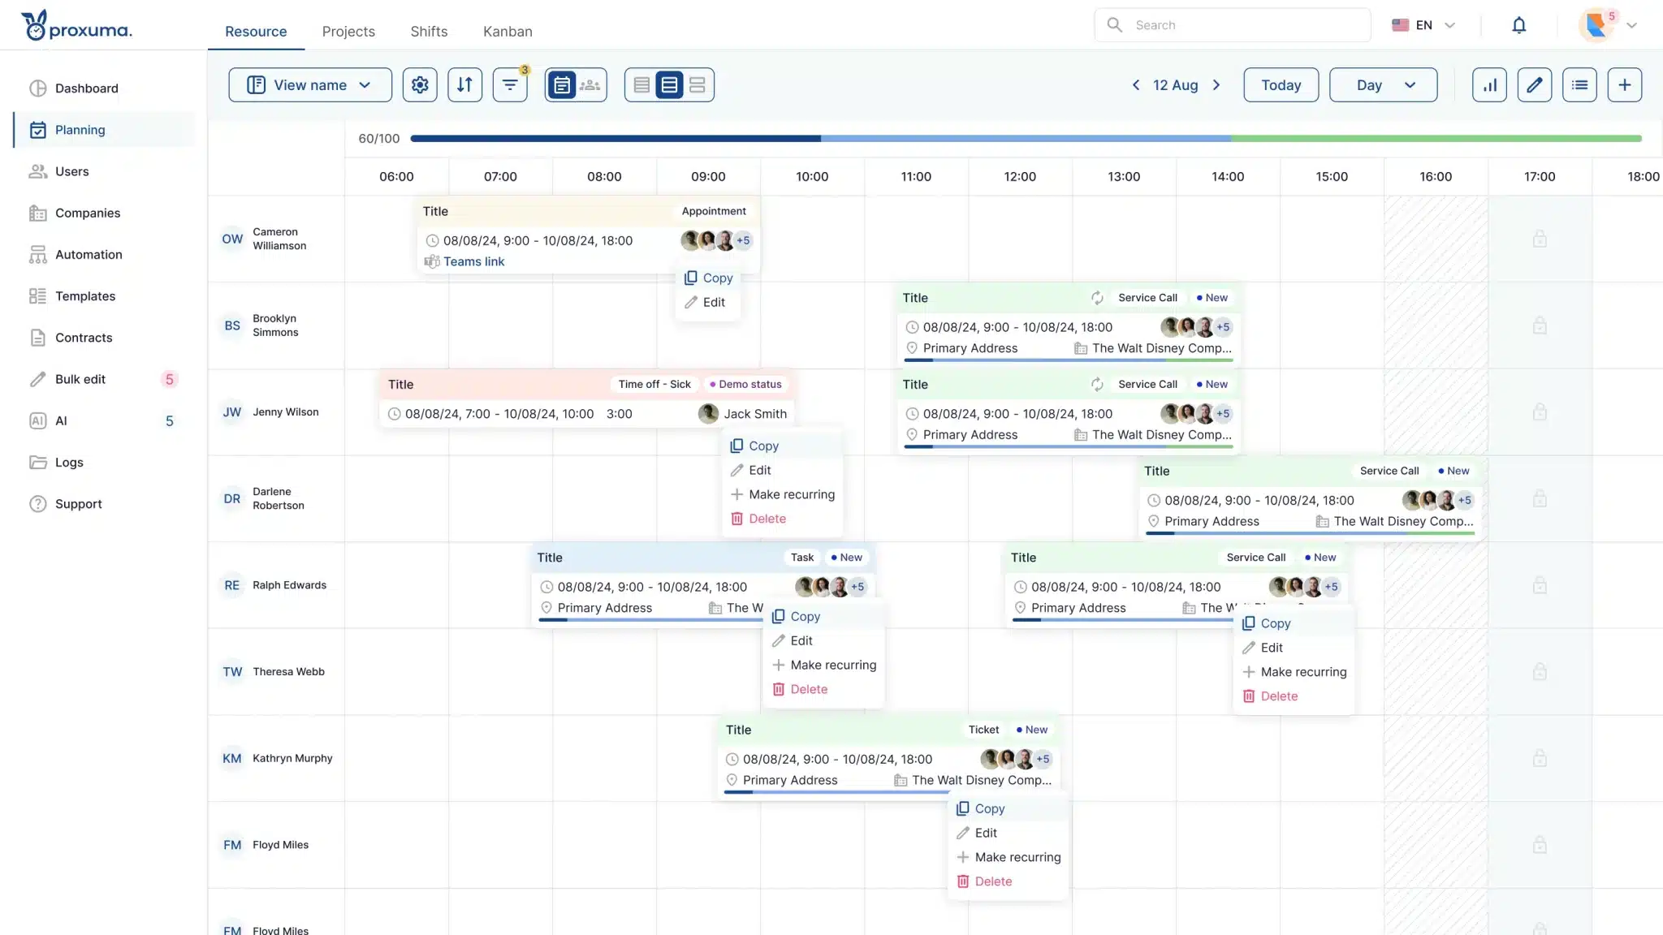Screen dimensions: 1663x935
Task: Open the notifications bell
Action: coord(1518,25)
